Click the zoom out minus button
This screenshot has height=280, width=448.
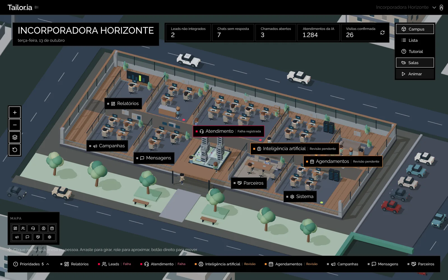15,125
